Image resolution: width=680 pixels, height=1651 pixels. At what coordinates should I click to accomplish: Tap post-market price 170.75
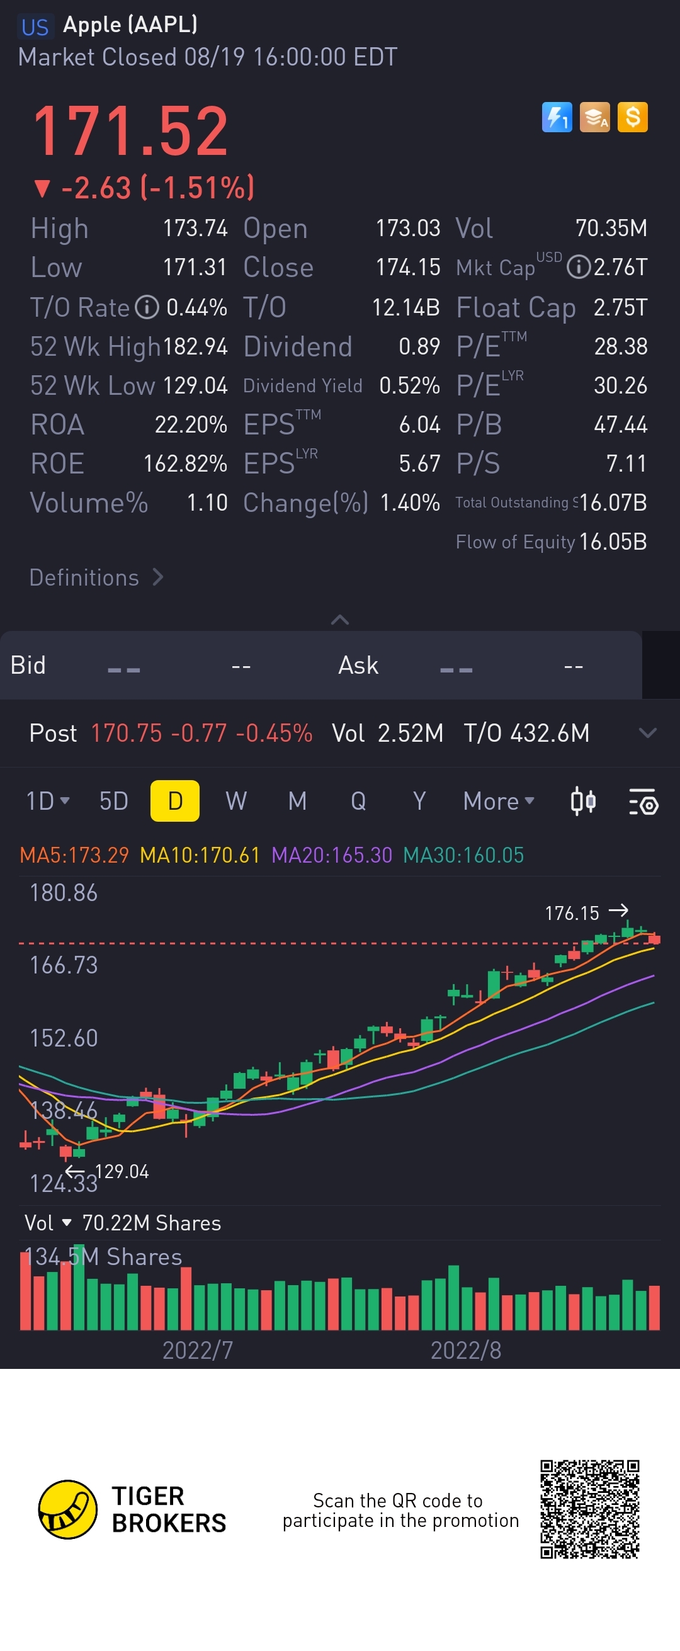pos(127,732)
